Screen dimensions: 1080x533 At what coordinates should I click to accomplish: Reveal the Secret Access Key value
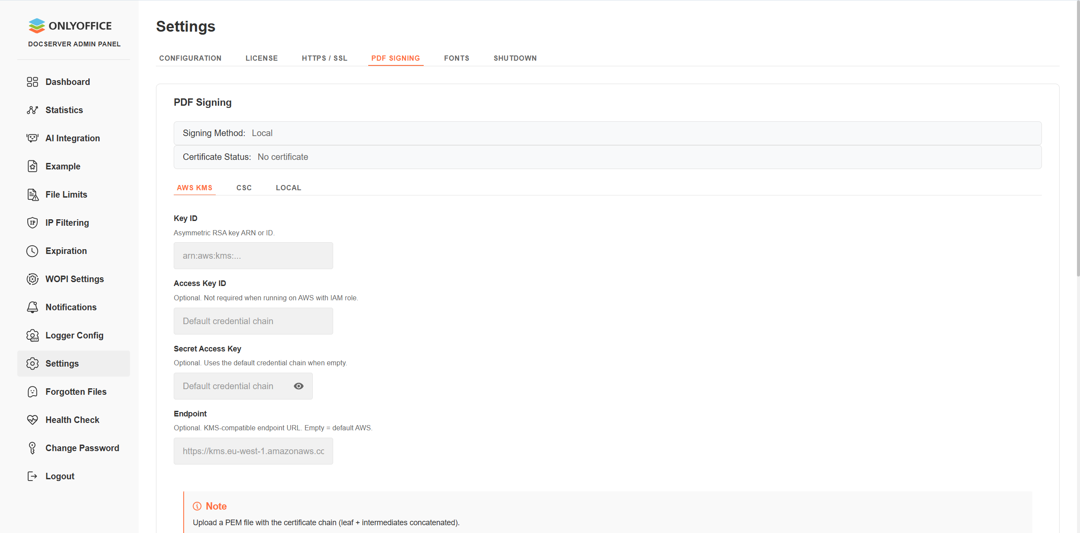(x=298, y=386)
